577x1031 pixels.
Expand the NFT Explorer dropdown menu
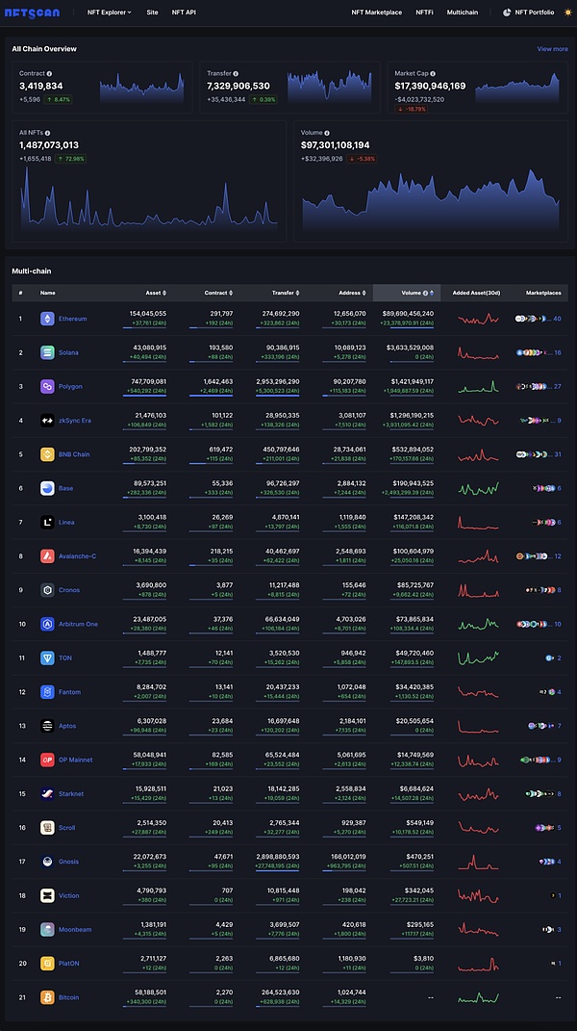pos(109,13)
